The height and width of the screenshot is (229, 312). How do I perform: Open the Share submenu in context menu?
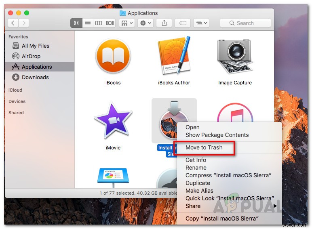[x=230, y=206]
